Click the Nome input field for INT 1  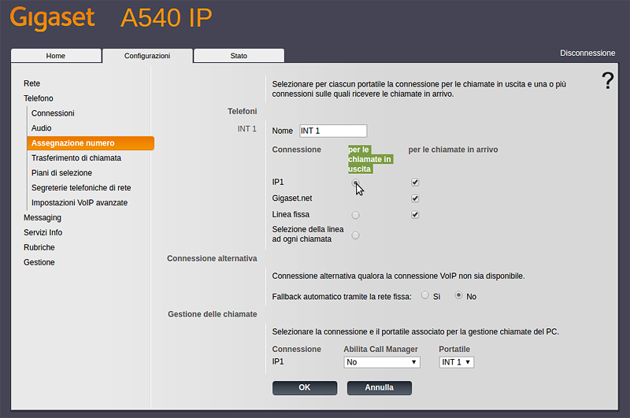pyautogui.click(x=333, y=131)
